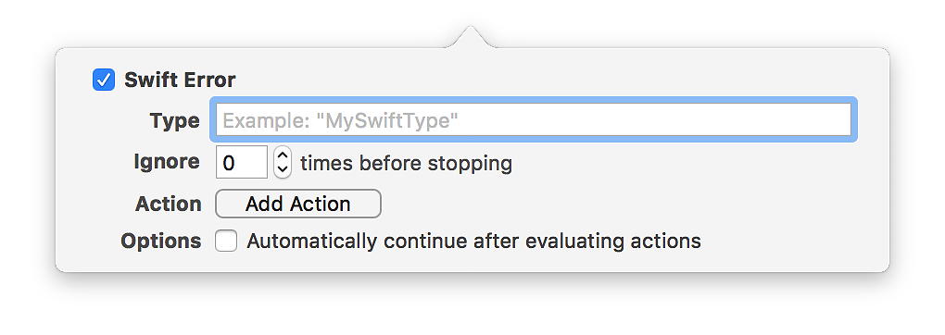Click the "times before stopping" text
Screen dimensions: 945x335
(x=406, y=163)
